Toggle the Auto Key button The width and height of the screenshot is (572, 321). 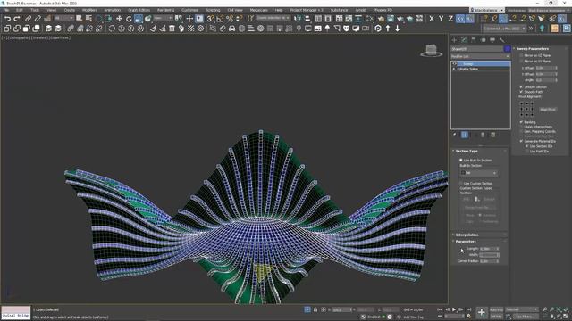(x=496, y=309)
